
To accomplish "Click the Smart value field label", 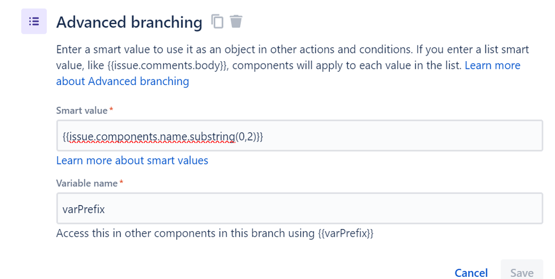I will (x=81, y=111).
